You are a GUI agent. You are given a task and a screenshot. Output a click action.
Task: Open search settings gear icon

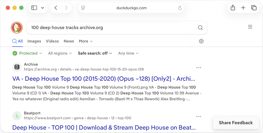(201, 41)
